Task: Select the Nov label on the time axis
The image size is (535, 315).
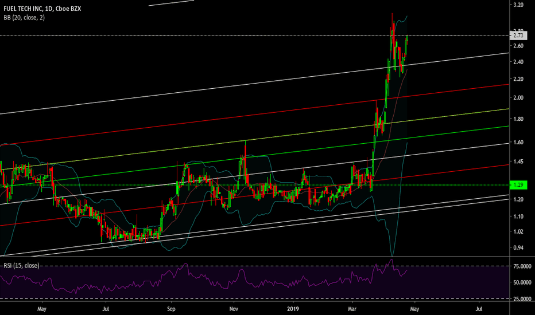Action: tap(234, 309)
